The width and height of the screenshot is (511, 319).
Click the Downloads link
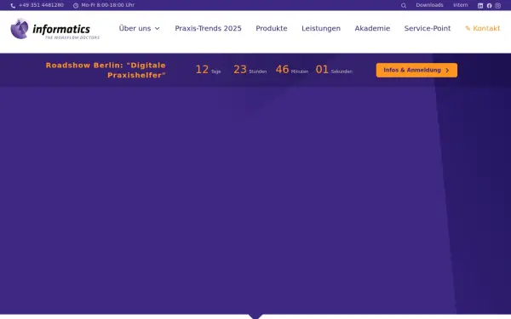[429, 5]
